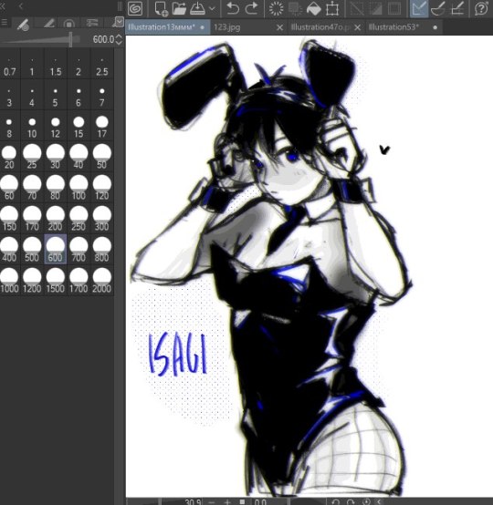Activate the Scale/Rotate transform icon
493x505 pixels.
332,8
